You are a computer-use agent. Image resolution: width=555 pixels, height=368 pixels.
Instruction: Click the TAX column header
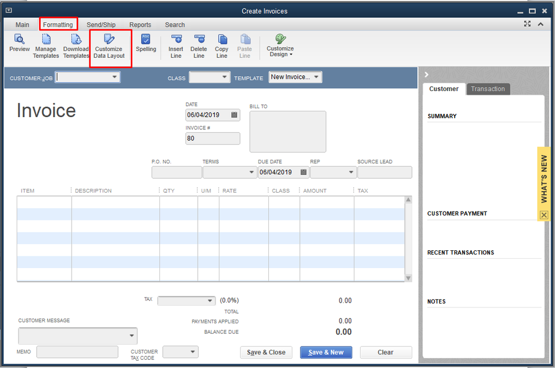click(x=363, y=190)
